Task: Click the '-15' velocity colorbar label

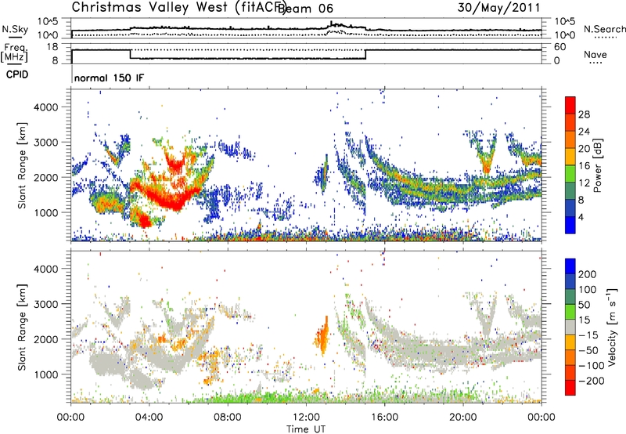Action: click(588, 335)
